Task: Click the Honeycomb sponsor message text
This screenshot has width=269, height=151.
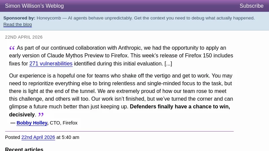Action: pyautogui.click(x=145, y=18)
